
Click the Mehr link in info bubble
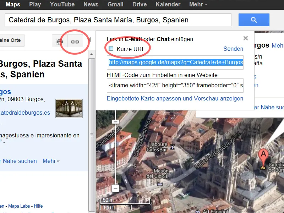(x=278, y=45)
